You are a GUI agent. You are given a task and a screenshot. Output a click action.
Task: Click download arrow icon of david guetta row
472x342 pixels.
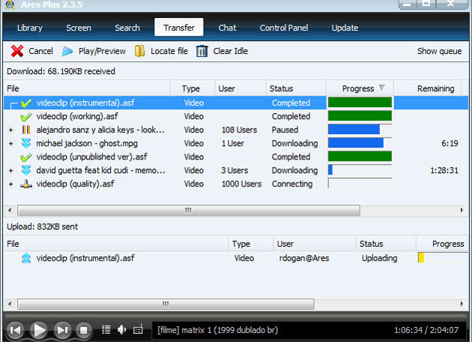point(26,170)
